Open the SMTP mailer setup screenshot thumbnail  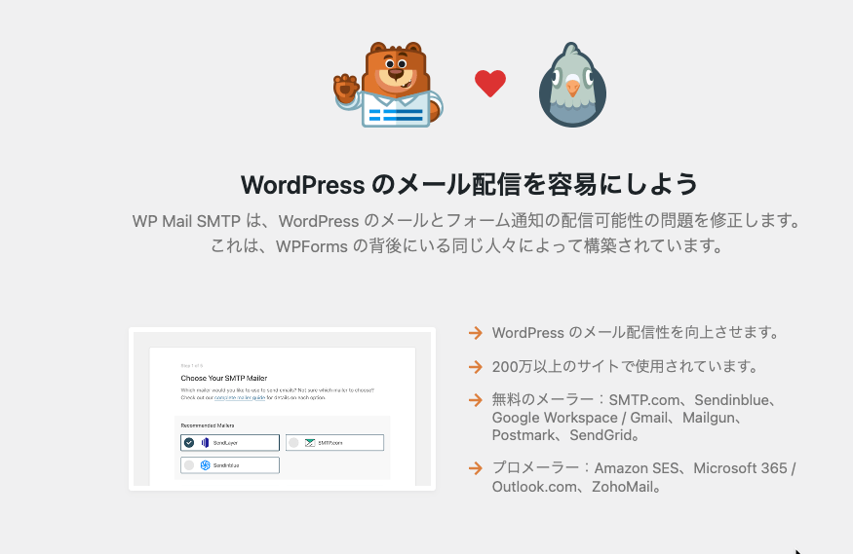tap(282, 408)
